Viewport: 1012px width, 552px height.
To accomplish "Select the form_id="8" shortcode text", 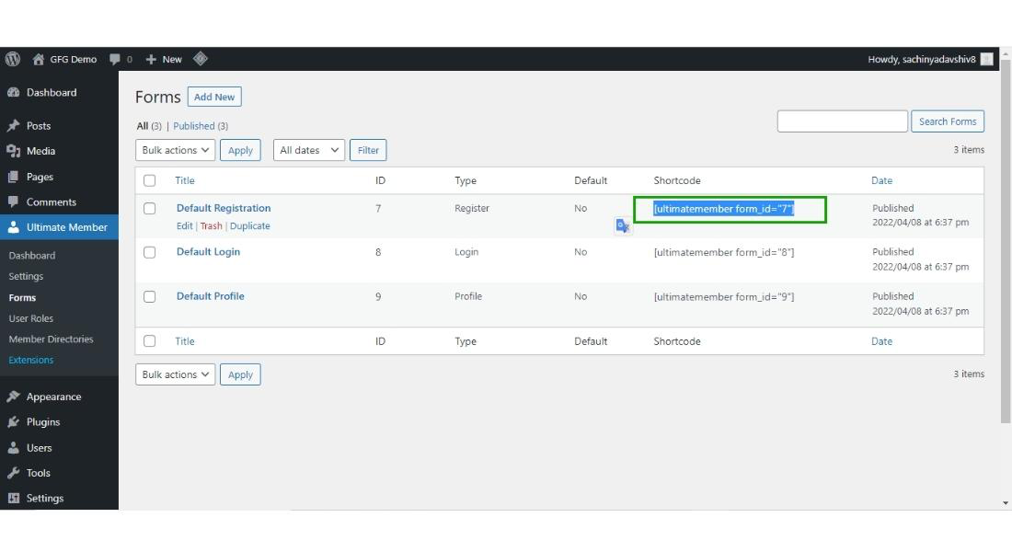I will click(x=723, y=252).
